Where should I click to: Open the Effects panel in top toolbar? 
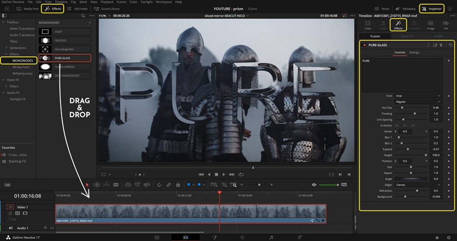tap(52, 9)
